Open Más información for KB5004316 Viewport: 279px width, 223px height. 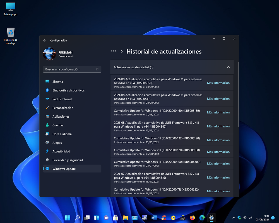218,178
